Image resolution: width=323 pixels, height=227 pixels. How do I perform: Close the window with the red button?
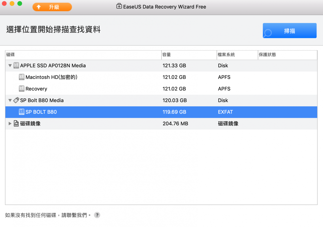4,3
